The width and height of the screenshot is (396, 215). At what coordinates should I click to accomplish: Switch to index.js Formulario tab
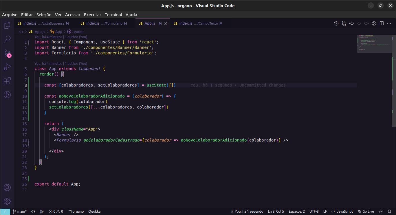(104, 23)
